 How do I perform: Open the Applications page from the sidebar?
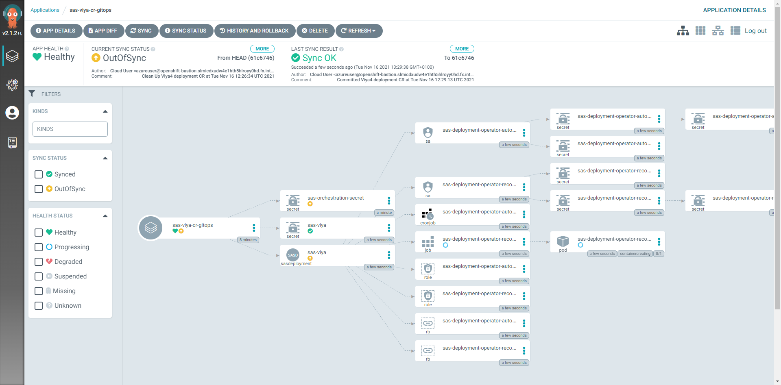click(12, 56)
